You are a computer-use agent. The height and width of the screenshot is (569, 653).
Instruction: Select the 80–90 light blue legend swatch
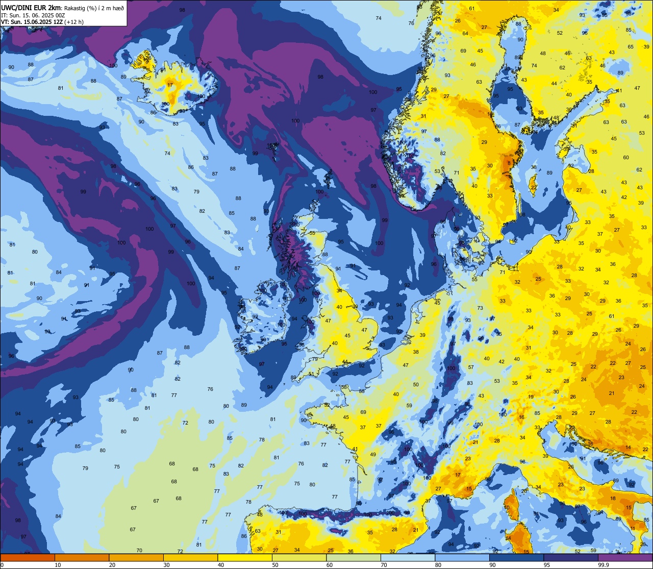click(x=462, y=557)
